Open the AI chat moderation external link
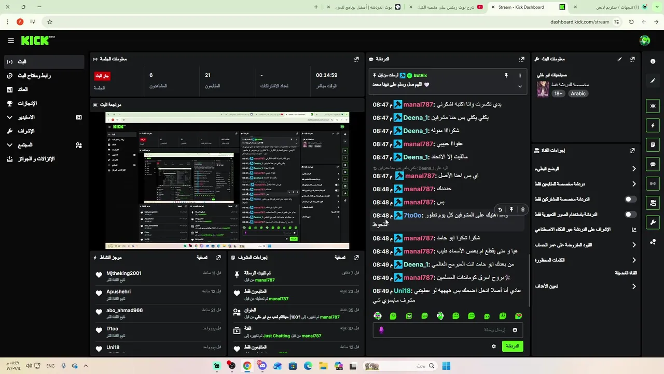 pyautogui.click(x=634, y=230)
